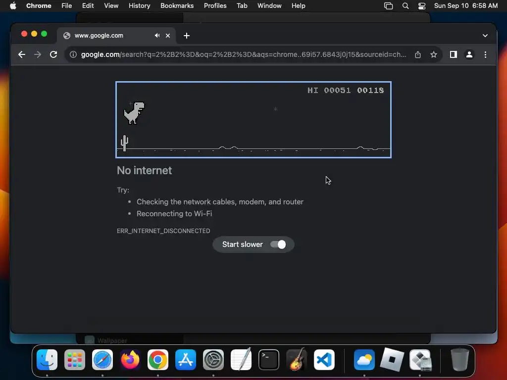Bookmark this tab with the star icon
Image resolution: width=507 pixels, height=380 pixels.
[434, 54]
